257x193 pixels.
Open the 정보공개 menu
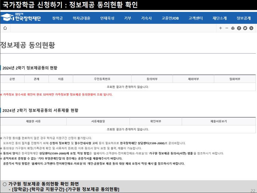244,18
